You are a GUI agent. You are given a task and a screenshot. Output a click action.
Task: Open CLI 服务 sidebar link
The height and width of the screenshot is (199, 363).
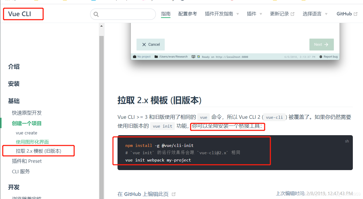pos(21,171)
